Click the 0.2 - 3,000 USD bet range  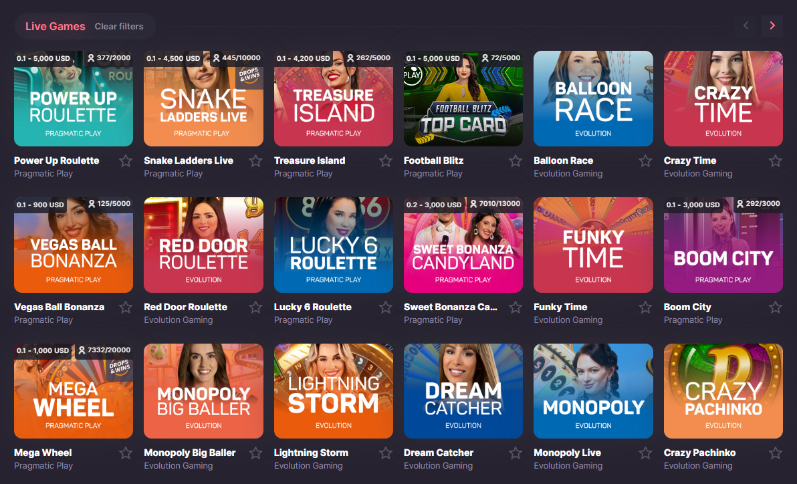433,205
